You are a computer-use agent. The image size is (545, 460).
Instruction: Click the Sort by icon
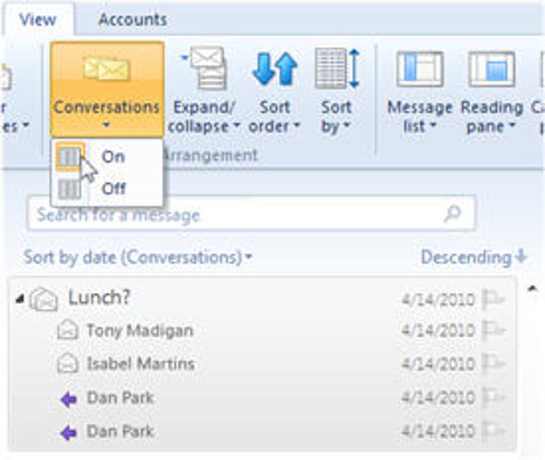point(336,68)
